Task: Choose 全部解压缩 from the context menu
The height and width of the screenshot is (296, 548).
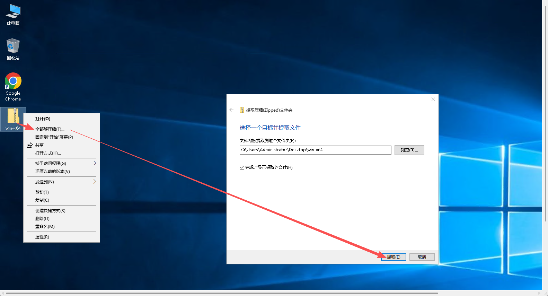Action: [x=50, y=129]
